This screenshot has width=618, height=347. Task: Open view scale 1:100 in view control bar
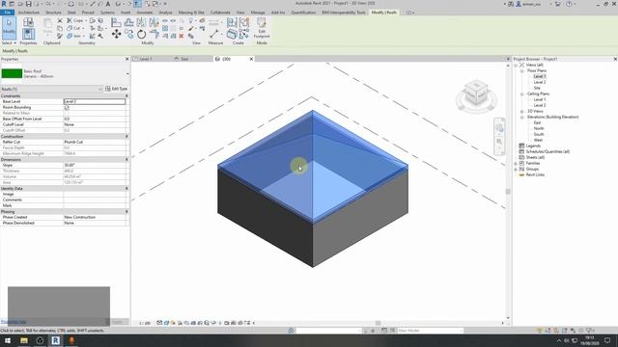[145, 323]
